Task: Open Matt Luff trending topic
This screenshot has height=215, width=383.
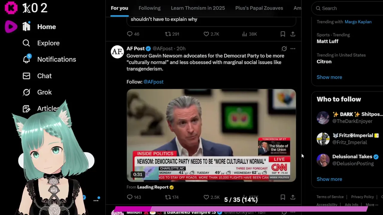Action: click(x=328, y=41)
